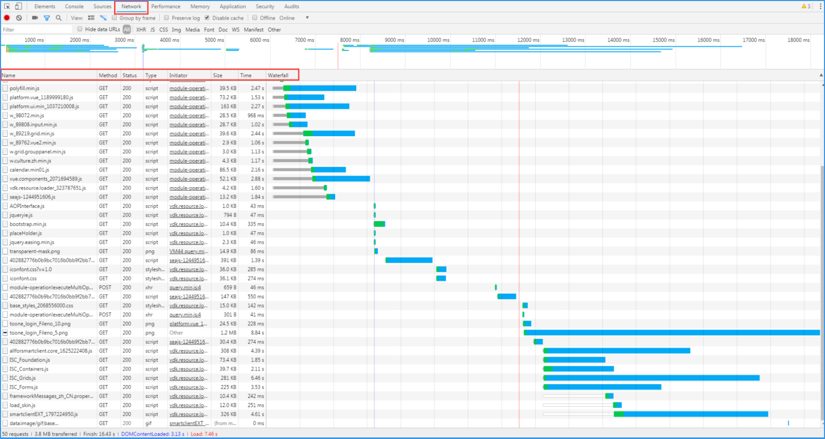This screenshot has width=825, height=439.
Task: Filter requests by Other type
Action: pyautogui.click(x=274, y=30)
